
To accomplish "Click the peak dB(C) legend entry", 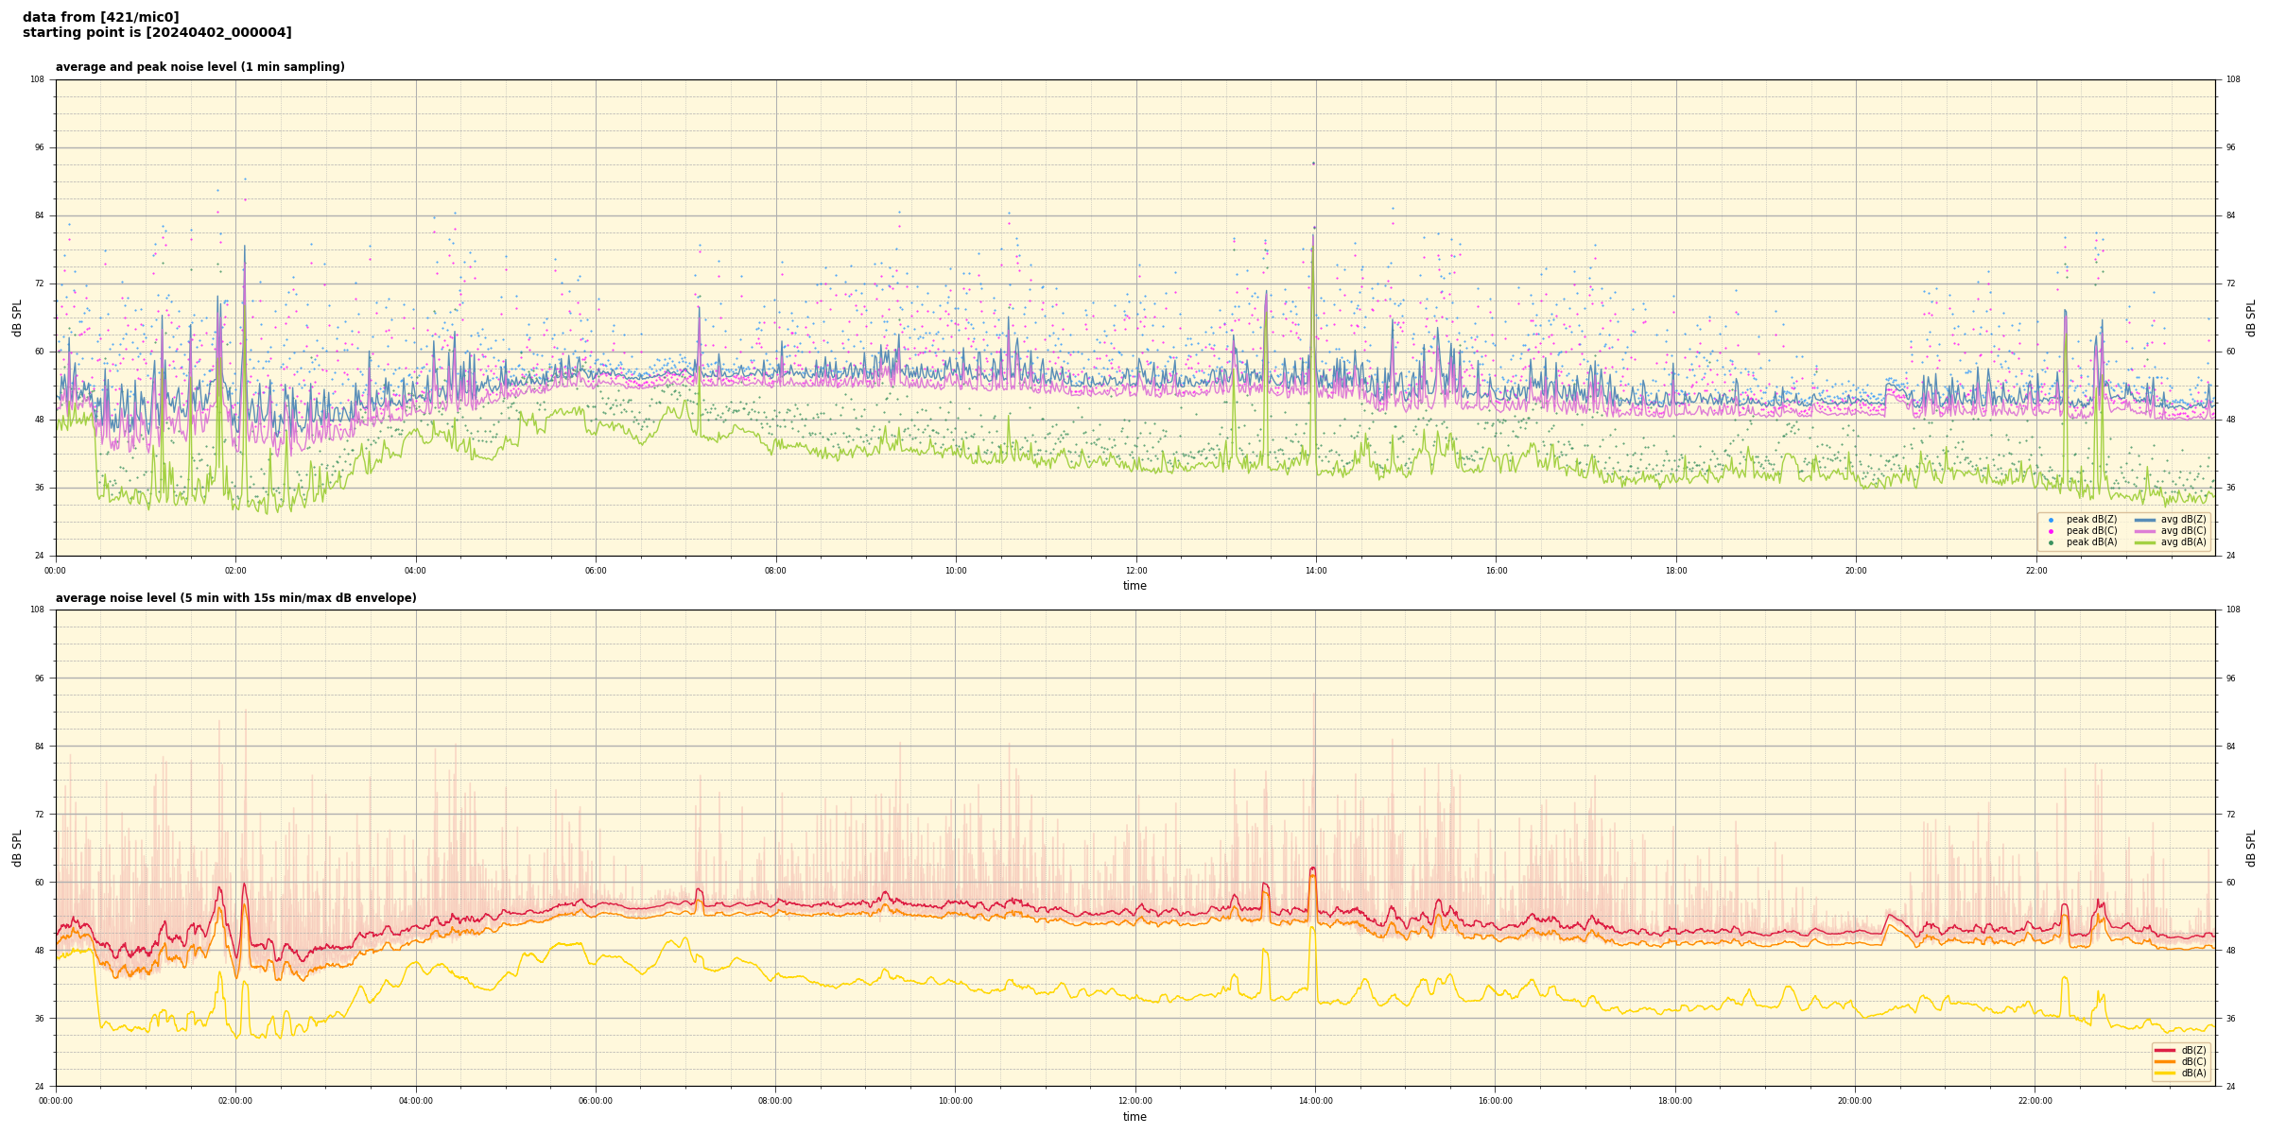I will click(2091, 531).
